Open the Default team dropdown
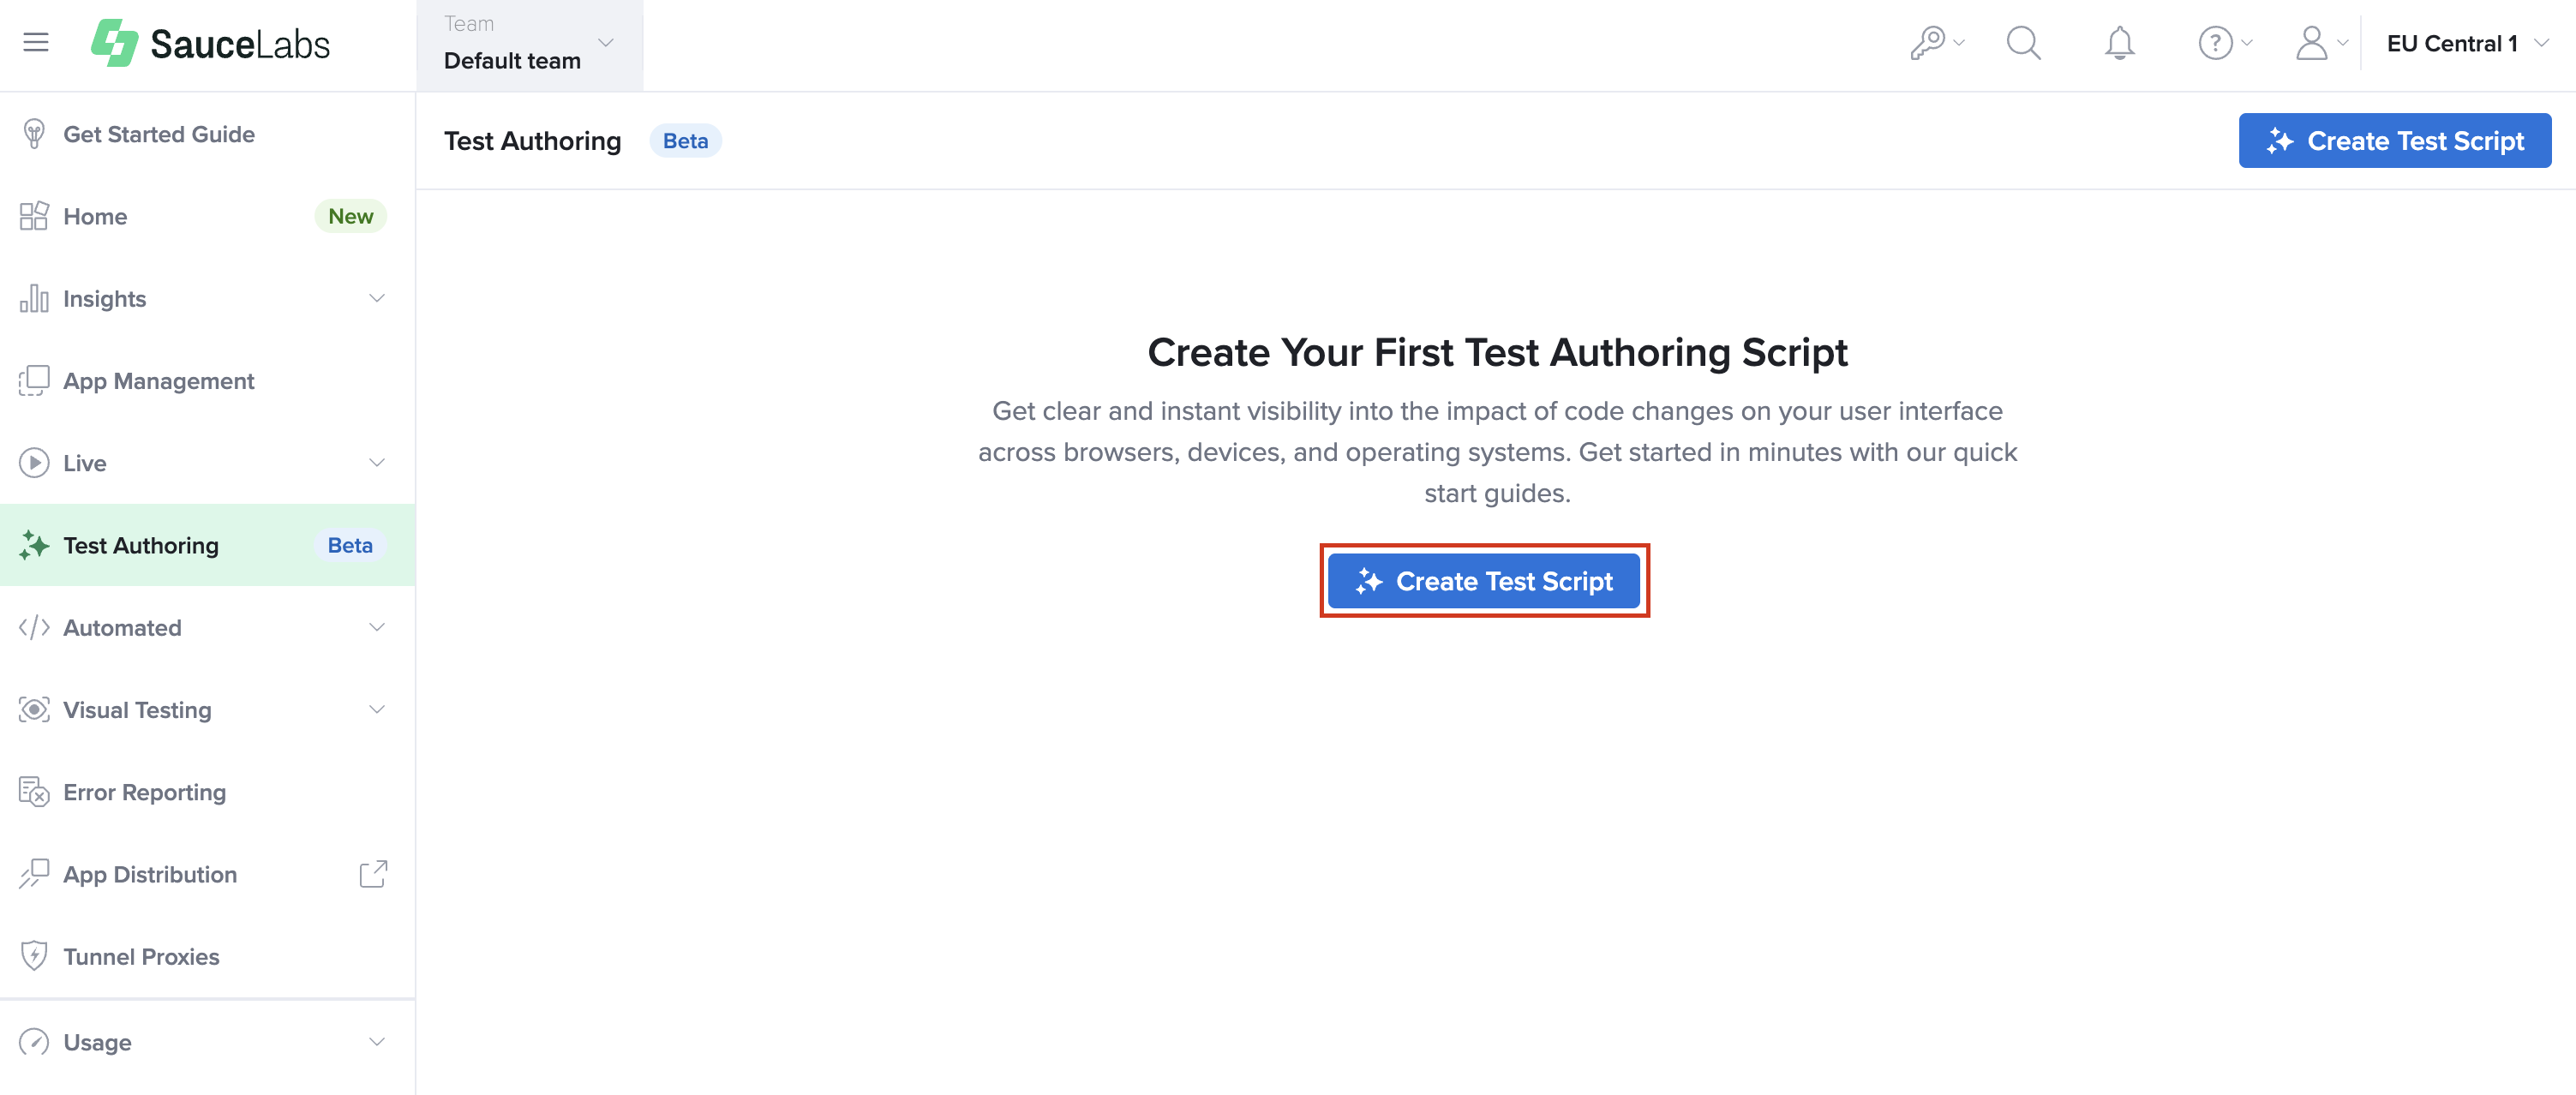This screenshot has height=1095, width=2576. pos(529,45)
